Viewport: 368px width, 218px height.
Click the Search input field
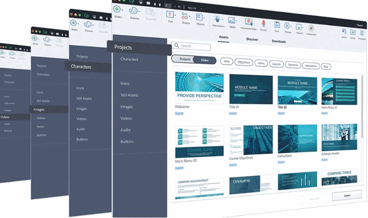pyautogui.click(x=191, y=46)
